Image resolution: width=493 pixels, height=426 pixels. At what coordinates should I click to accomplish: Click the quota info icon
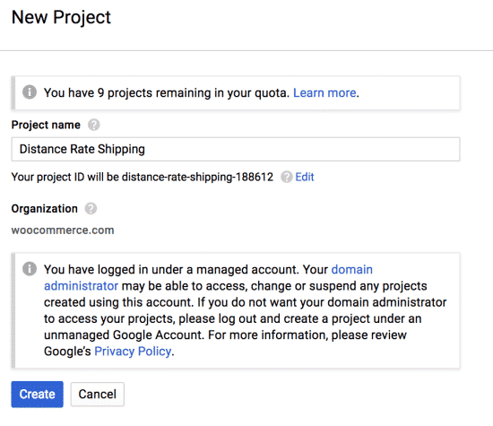[x=30, y=92]
